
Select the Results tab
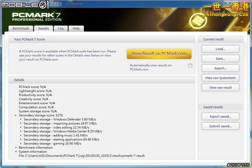click(43, 28)
